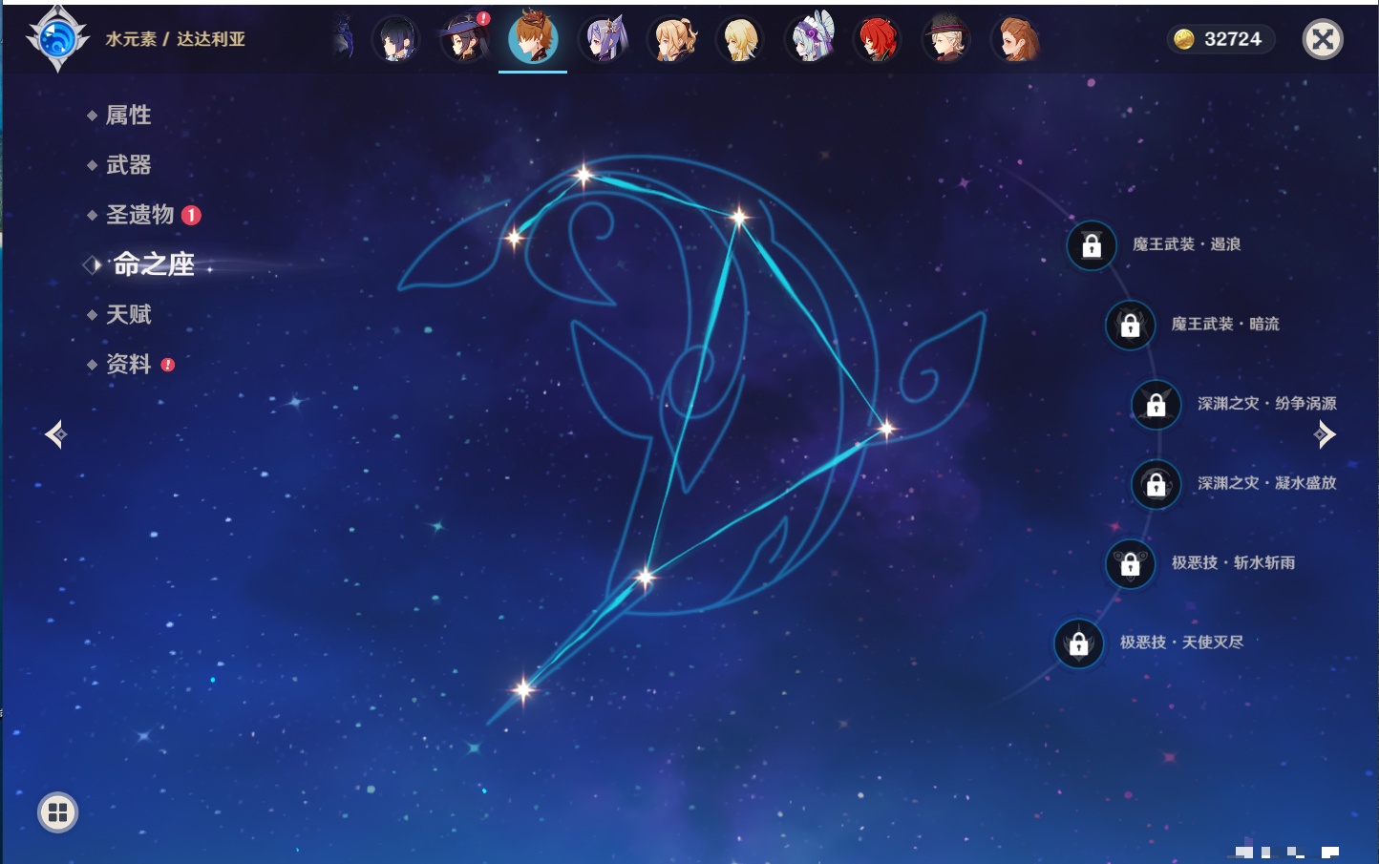Image resolution: width=1379 pixels, height=864 pixels.
Task: Pick the red-haired character avatar
Action: (878, 40)
